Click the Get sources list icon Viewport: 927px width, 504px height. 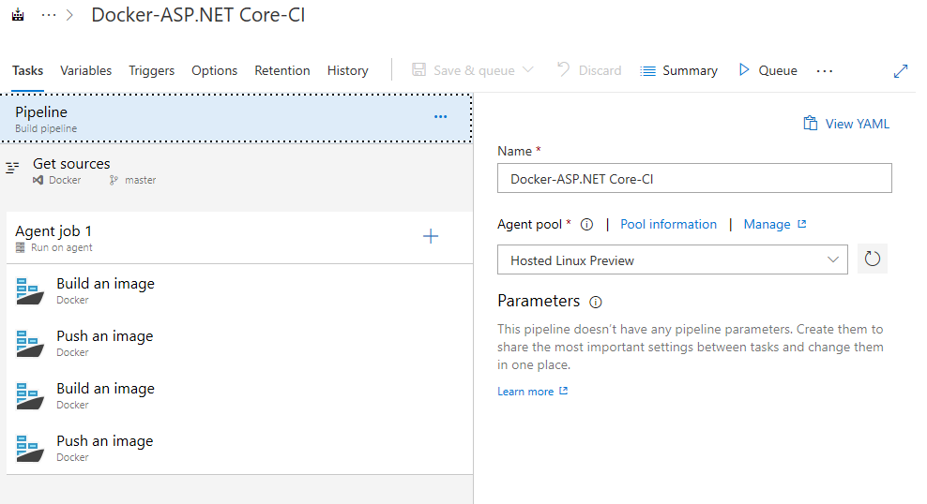[12, 168]
